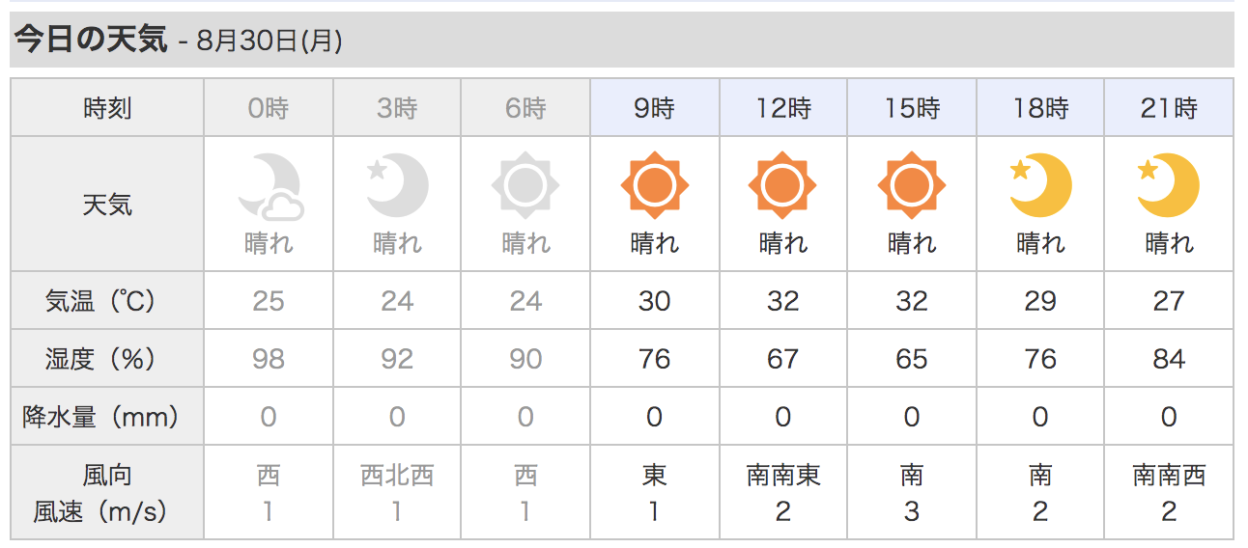Click the 今日の天気 heading
This screenshot has width=1248, height=548.
click(91, 41)
